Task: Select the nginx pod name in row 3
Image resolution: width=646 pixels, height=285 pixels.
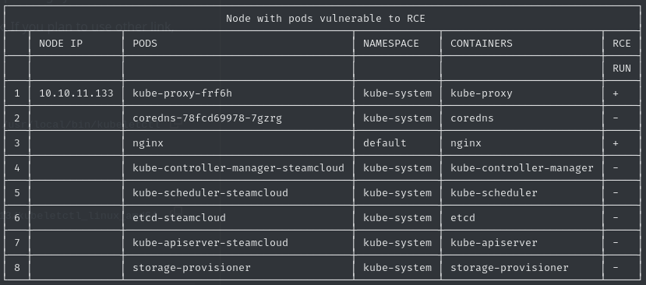Action: click(x=148, y=143)
